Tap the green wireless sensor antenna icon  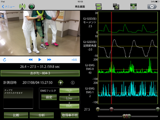pyautogui.click(x=22, y=7)
